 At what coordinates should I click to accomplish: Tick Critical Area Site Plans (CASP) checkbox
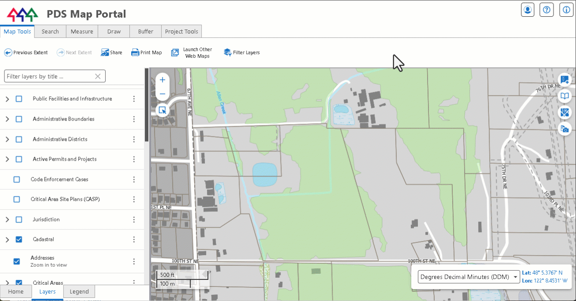(x=17, y=199)
